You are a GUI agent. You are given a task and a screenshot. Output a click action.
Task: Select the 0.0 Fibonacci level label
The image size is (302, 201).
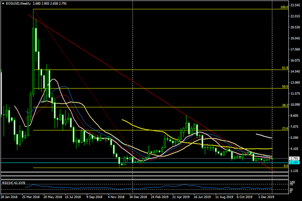click(286, 166)
